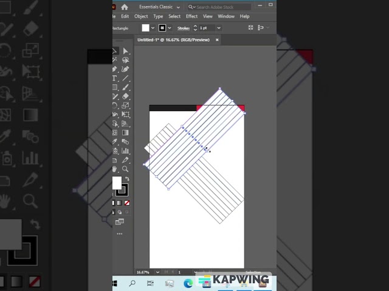Pick the Rotate tool
The width and height of the screenshot is (389, 291).
[115, 105]
